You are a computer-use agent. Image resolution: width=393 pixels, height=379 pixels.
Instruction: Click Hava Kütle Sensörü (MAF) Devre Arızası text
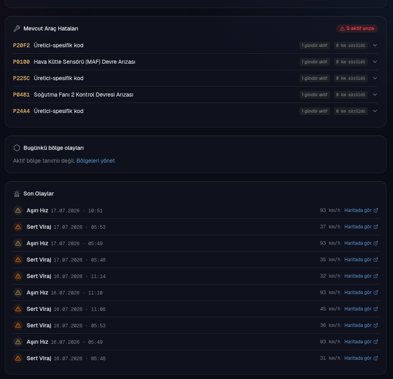[x=85, y=62]
